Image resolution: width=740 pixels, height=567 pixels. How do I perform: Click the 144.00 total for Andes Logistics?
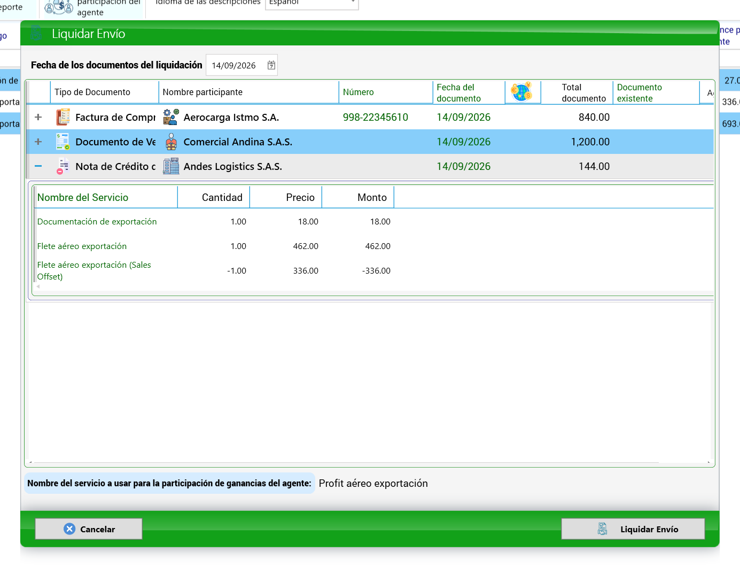pos(594,166)
